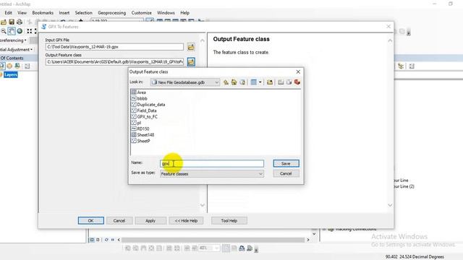Click ArcMap Open document icon

(4, 22)
